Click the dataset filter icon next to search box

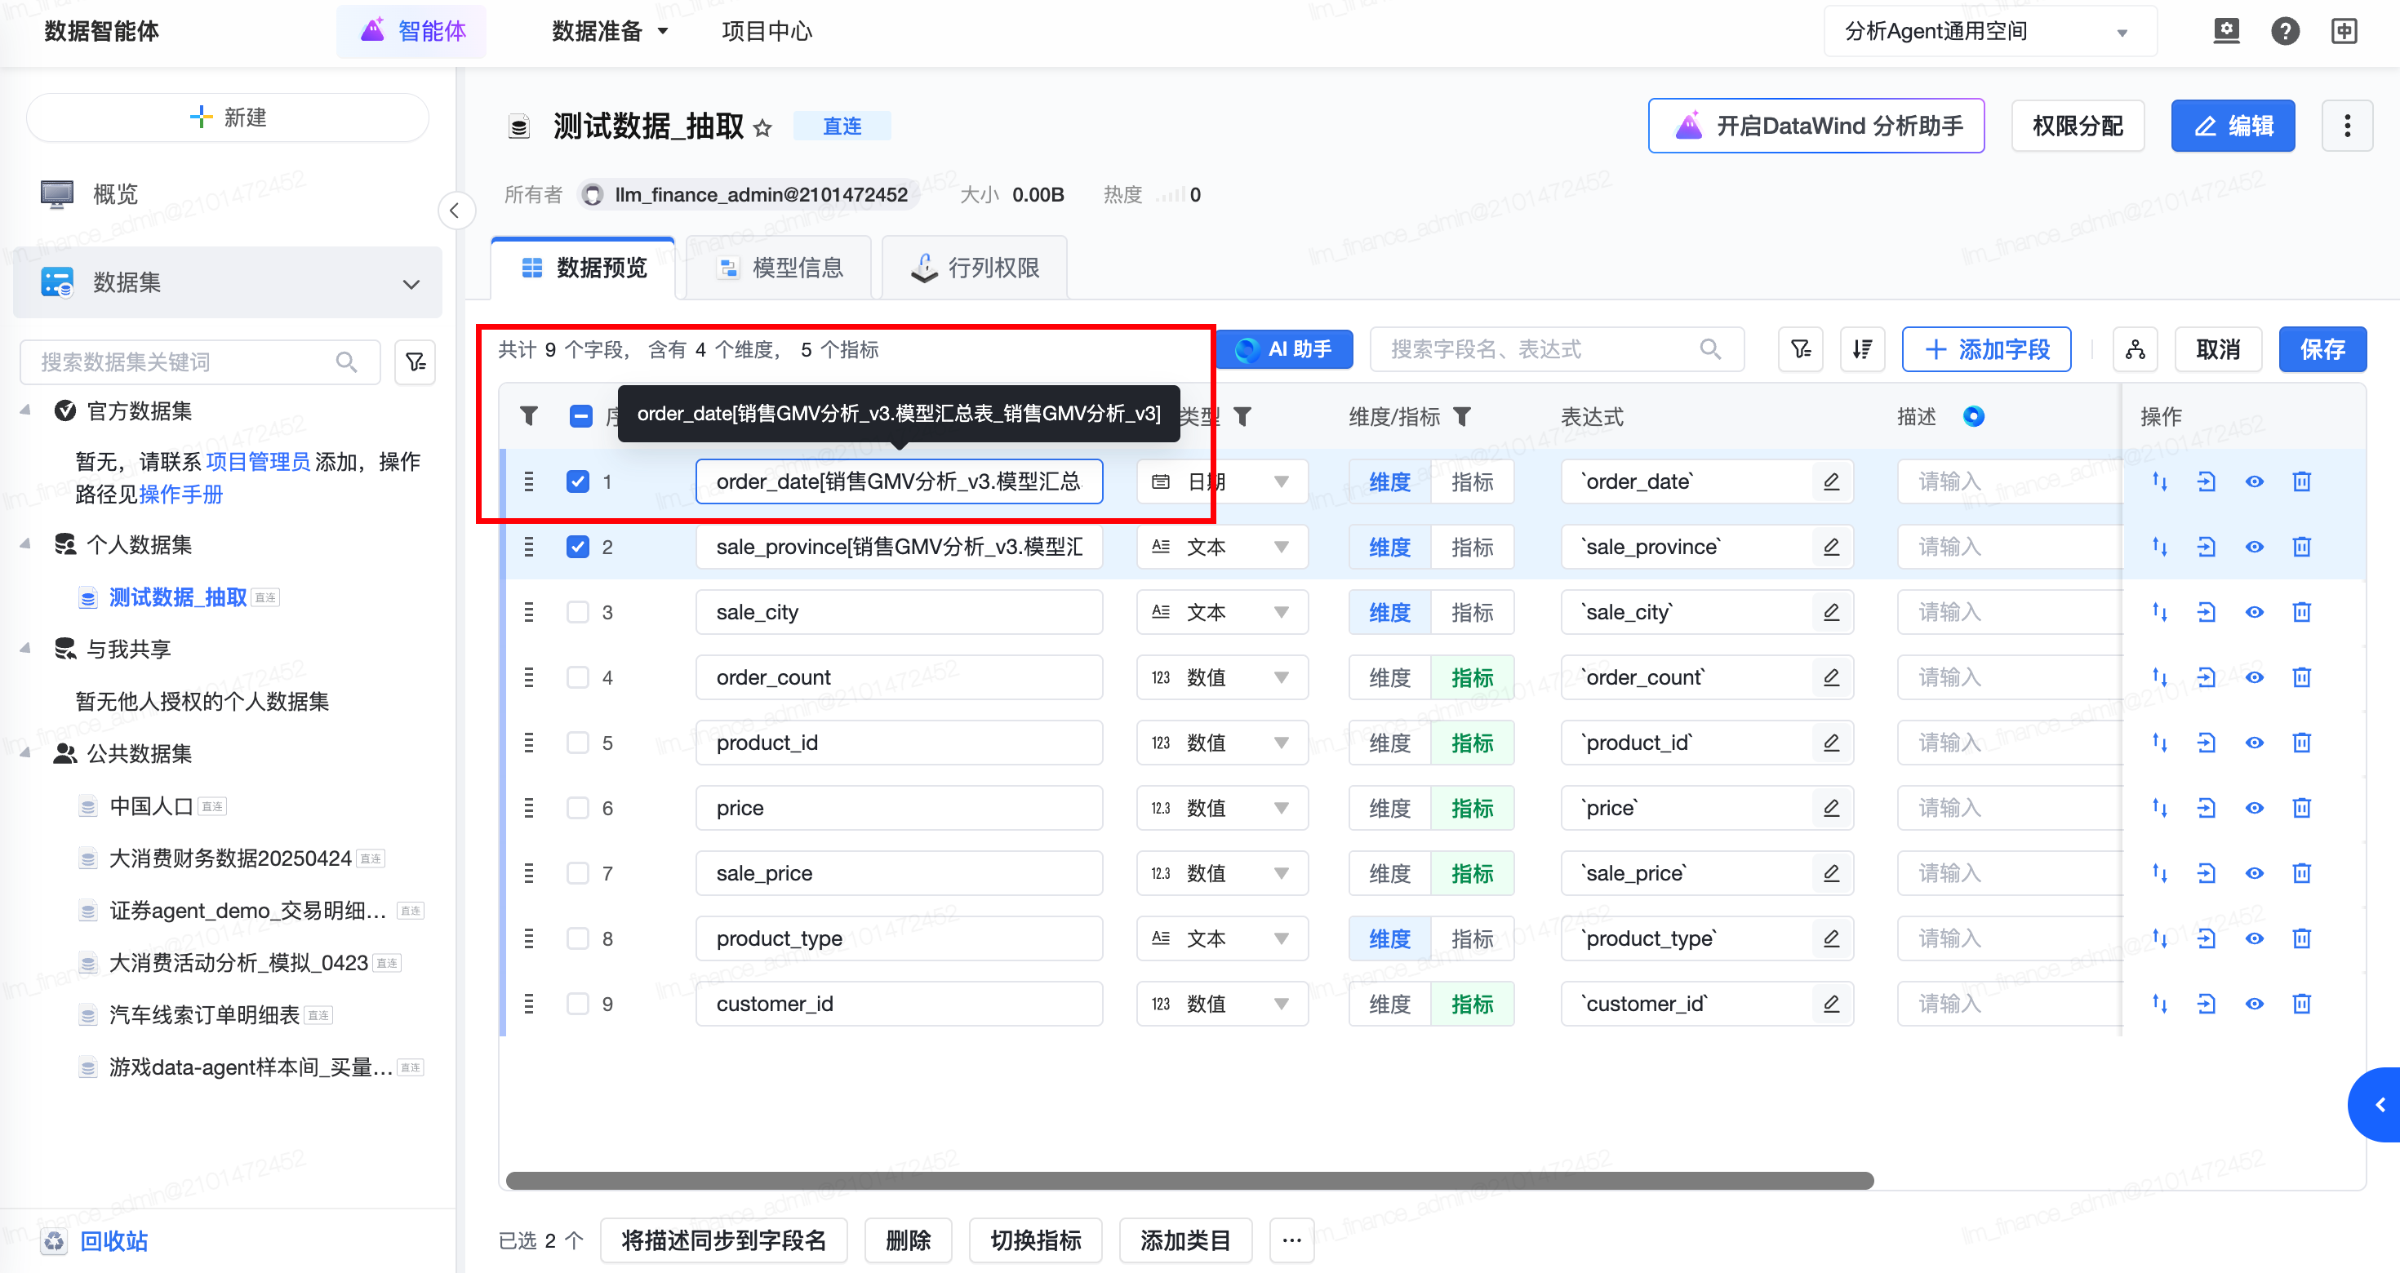[x=415, y=362]
